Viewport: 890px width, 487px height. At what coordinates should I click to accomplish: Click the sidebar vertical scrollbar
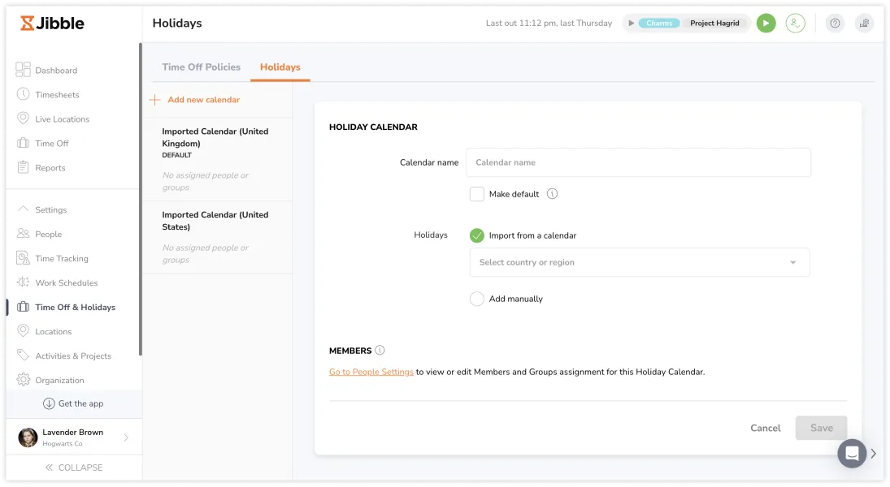141,199
